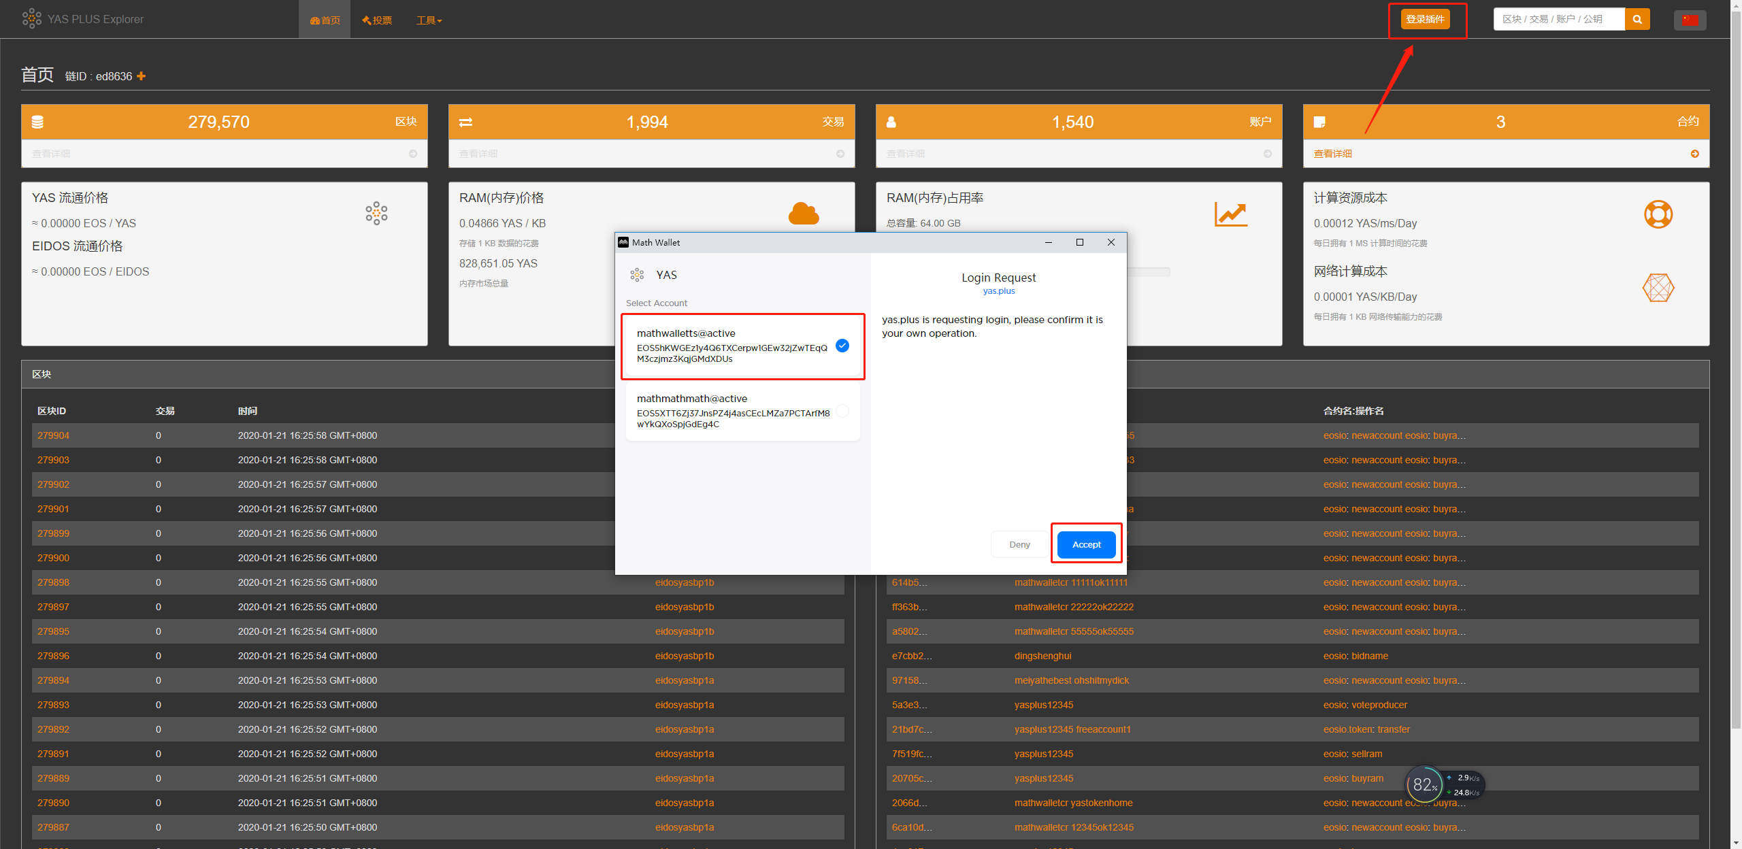Select the mathmathmath@active account radio
This screenshot has height=849, width=1742.
pyautogui.click(x=842, y=411)
